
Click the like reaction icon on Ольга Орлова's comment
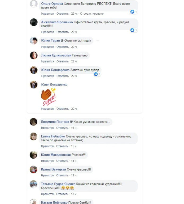pyautogui.click(x=132, y=12)
